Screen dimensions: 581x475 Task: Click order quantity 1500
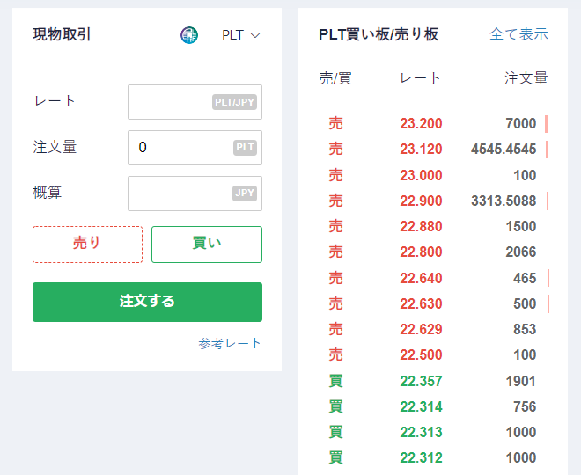tap(521, 226)
